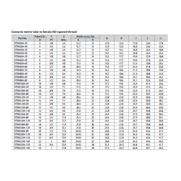
Task: Click the T PT column header
Action: click(x=51, y=38)
